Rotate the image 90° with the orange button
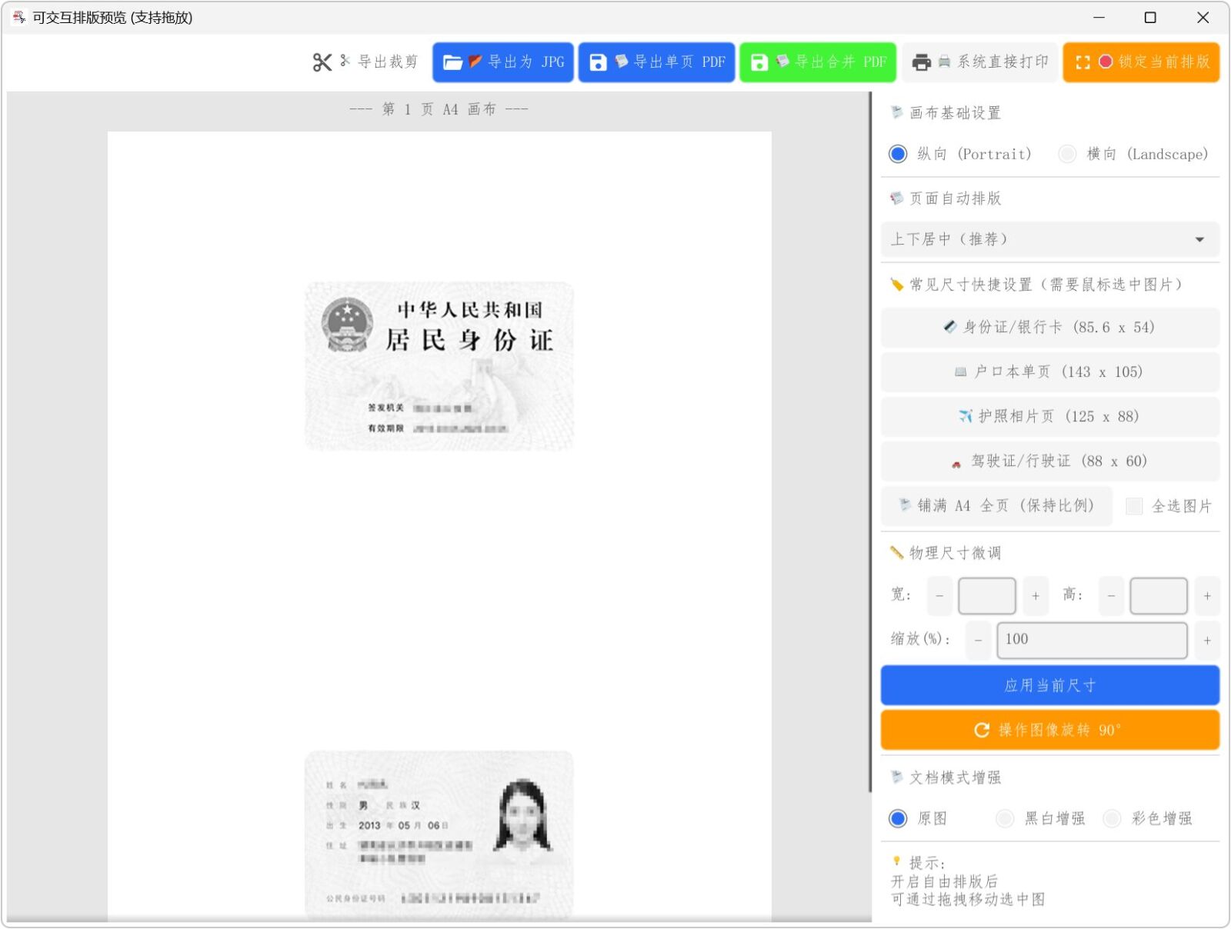The height and width of the screenshot is (929, 1231). point(1050,730)
